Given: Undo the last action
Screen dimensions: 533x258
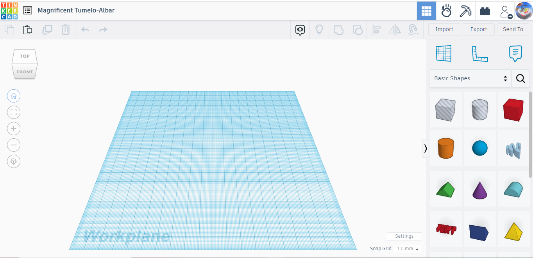Looking at the screenshot, I should coord(85,30).
